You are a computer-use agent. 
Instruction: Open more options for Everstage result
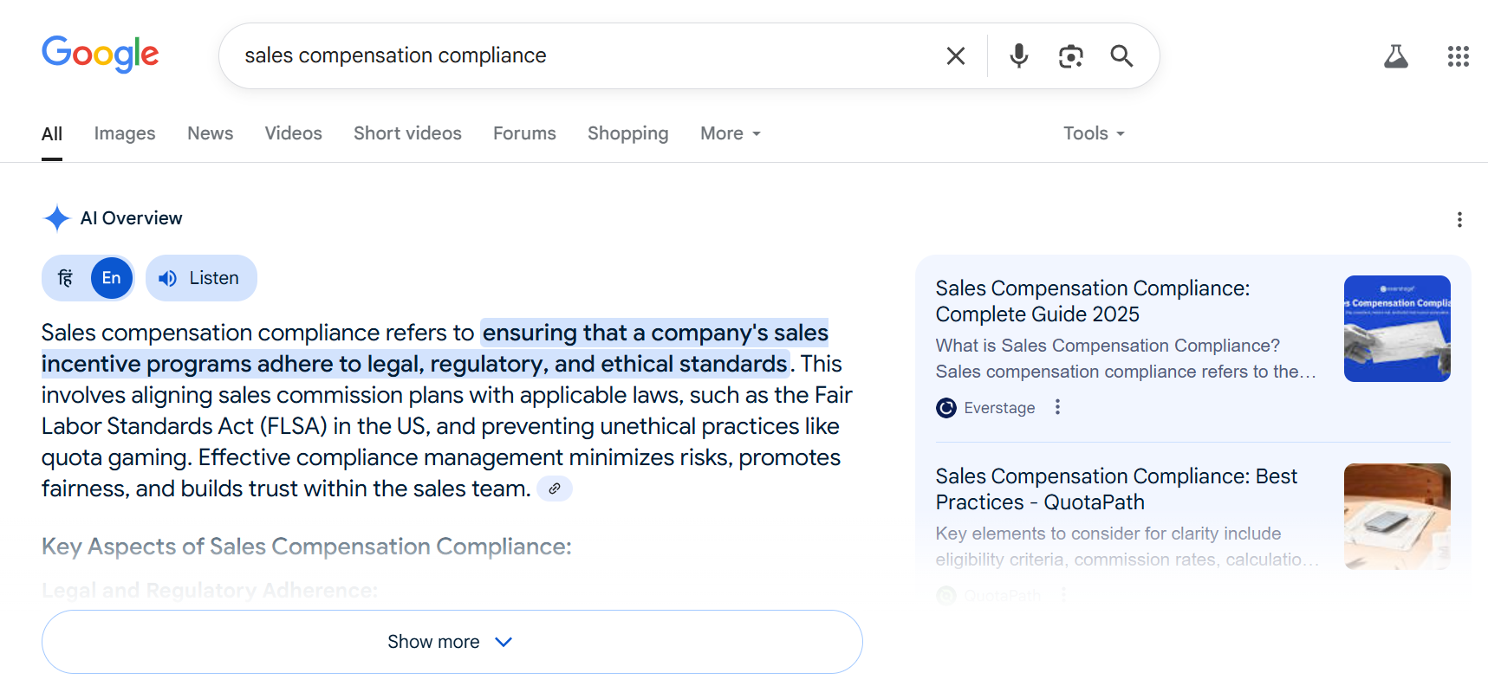pyautogui.click(x=1057, y=407)
